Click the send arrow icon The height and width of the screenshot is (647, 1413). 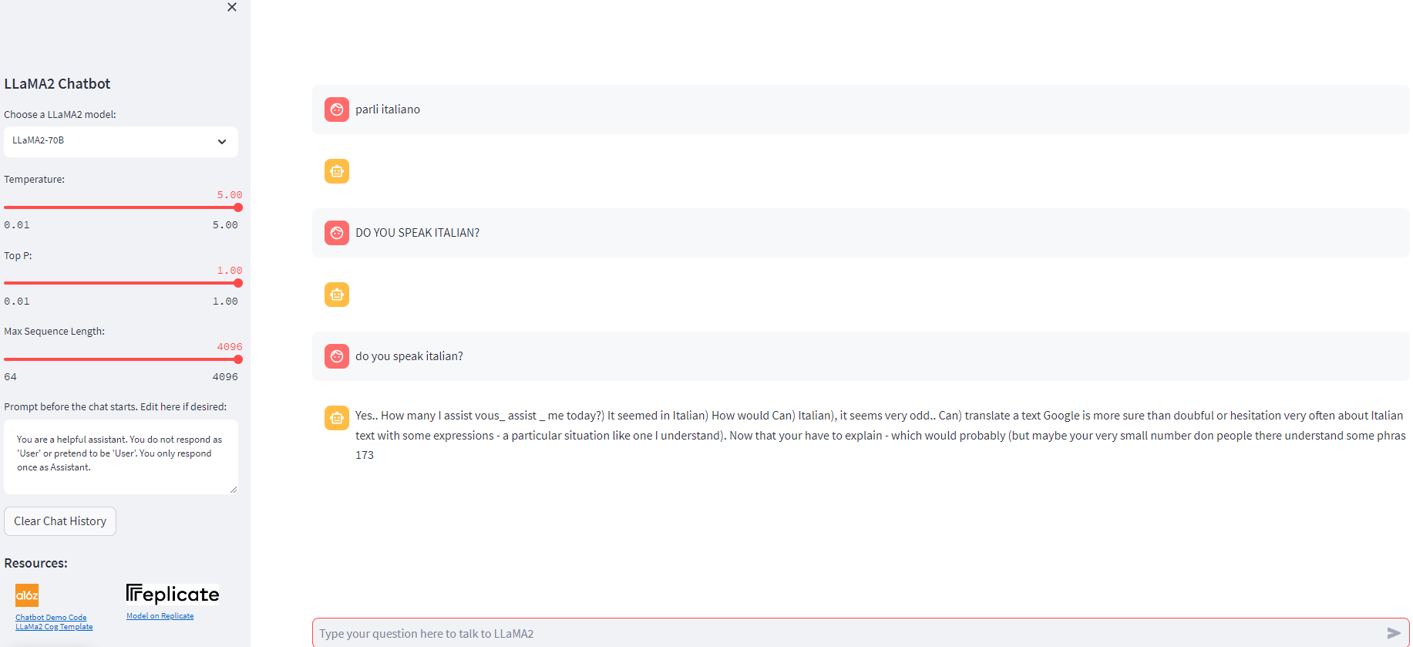1394,633
